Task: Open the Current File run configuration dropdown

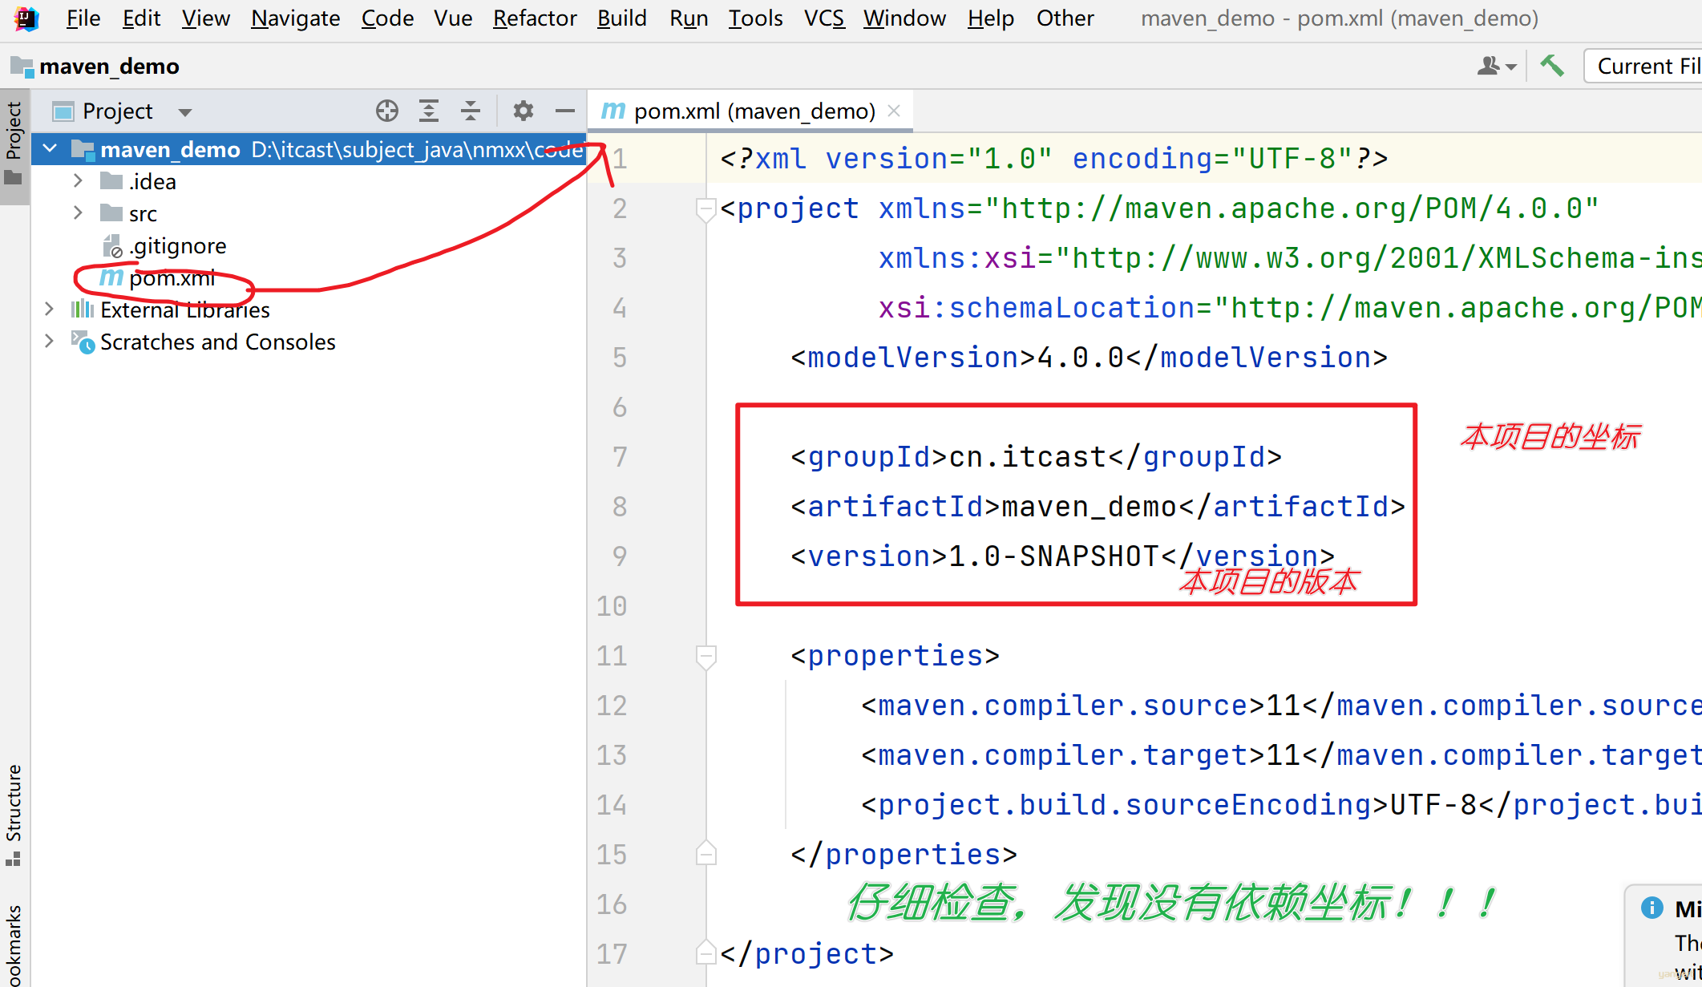Action: (x=1643, y=66)
